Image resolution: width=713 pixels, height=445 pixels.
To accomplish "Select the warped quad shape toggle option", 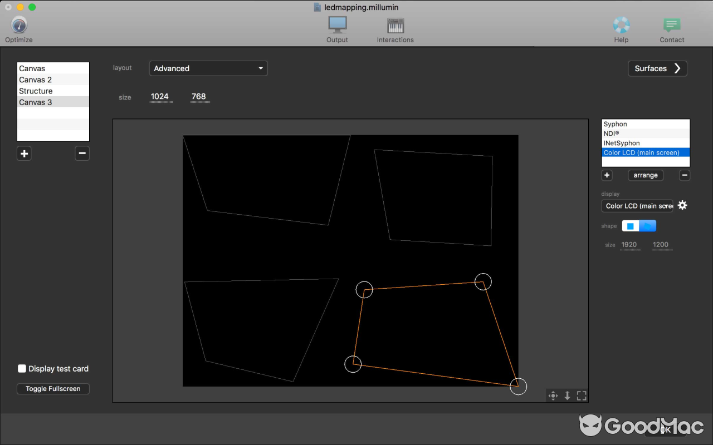I will click(647, 226).
